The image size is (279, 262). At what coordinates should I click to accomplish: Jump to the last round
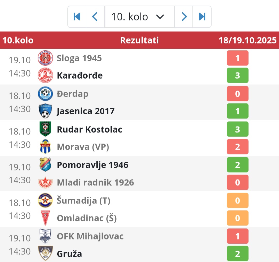pos(202,17)
